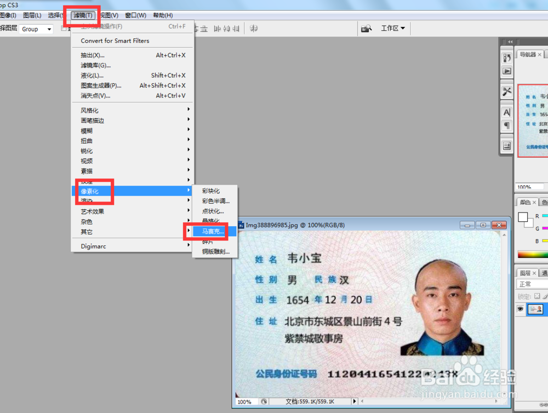Open the Actions panel play icon
Screen dimensions: 548x413
[x=507, y=71]
